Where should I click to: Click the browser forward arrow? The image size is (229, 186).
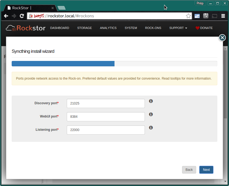(14, 16)
